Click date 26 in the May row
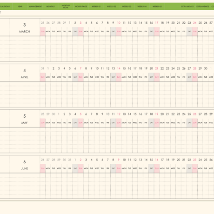The image size is (214, 214). pos(195,114)
